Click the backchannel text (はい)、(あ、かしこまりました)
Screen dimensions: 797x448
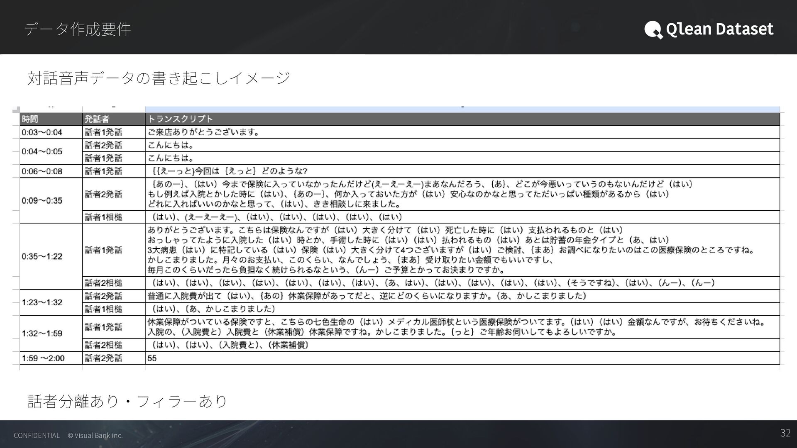[x=213, y=309]
